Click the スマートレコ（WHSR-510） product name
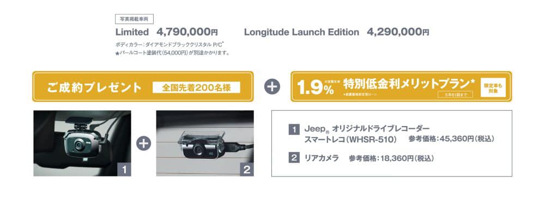This screenshot has height=213, width=545. (x=350, y=139)
